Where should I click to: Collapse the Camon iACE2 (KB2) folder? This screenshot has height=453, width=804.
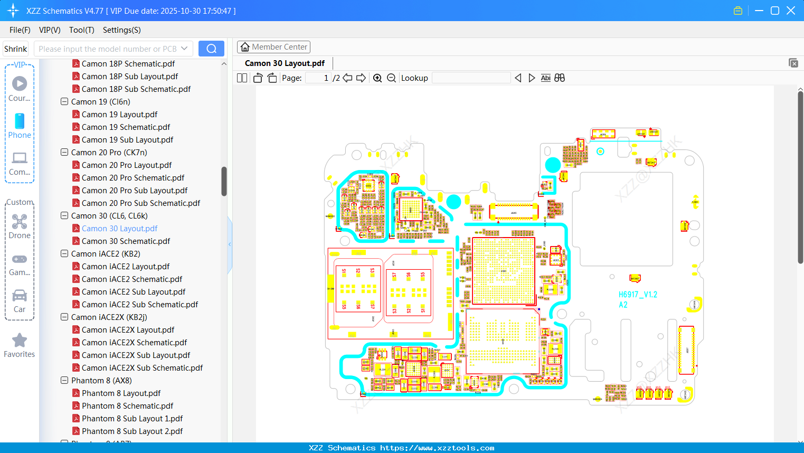64,253
